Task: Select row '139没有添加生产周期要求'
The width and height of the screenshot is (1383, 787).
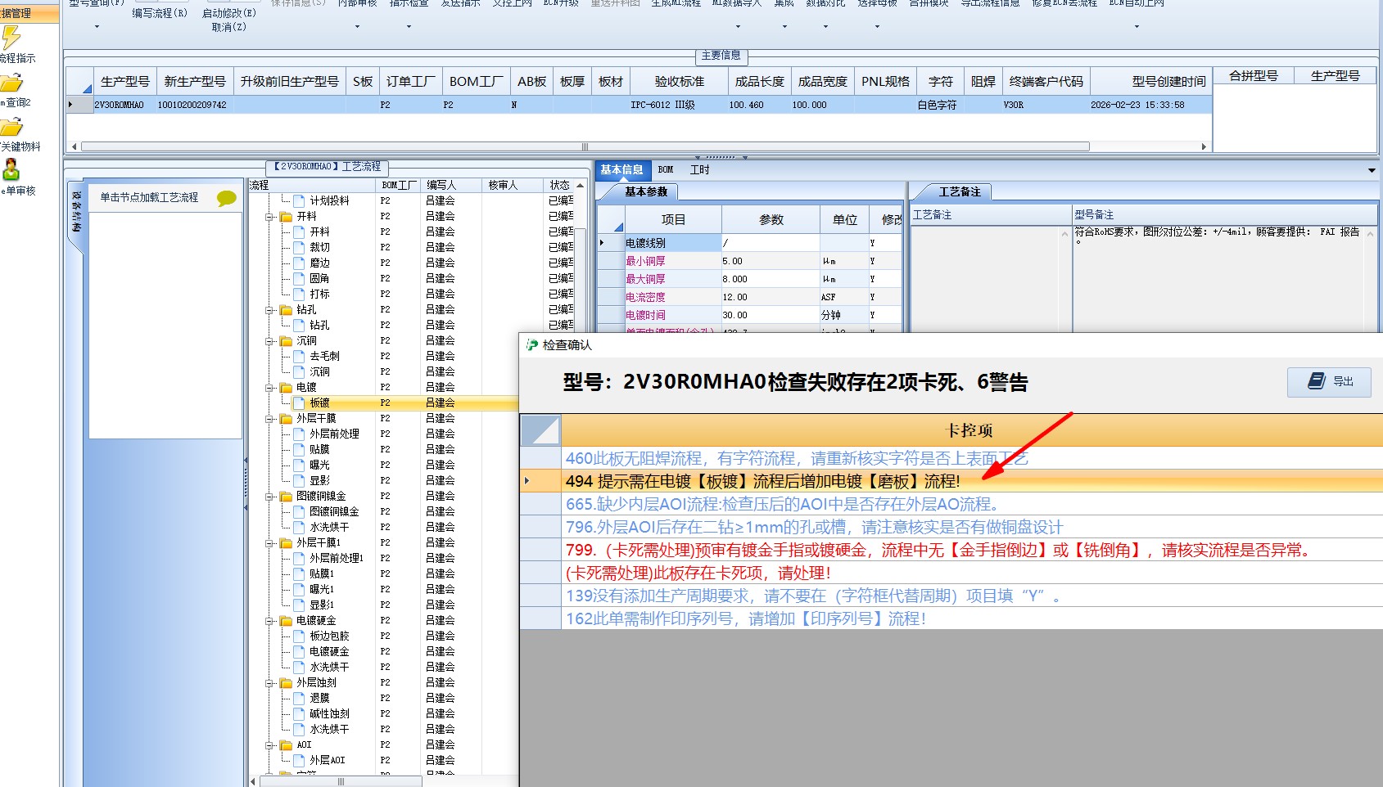Action: 951,596
